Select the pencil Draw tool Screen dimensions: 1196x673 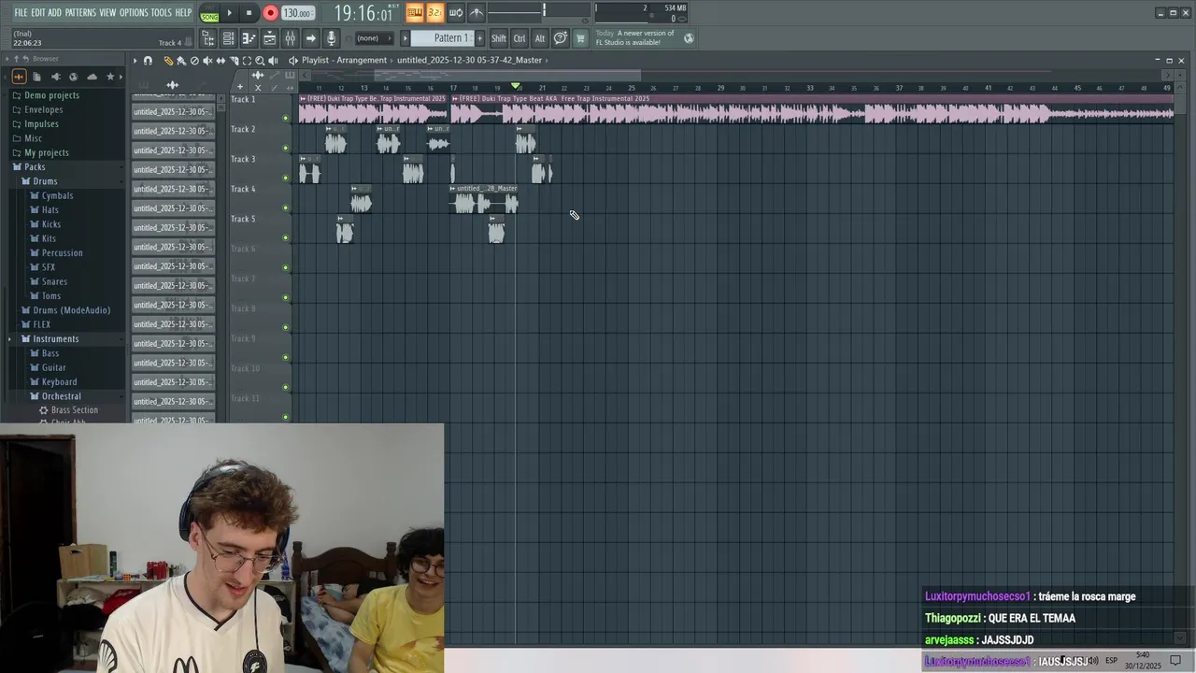168,60
